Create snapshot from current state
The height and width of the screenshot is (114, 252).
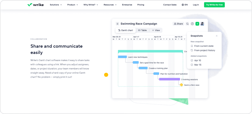tap(204, 46)
